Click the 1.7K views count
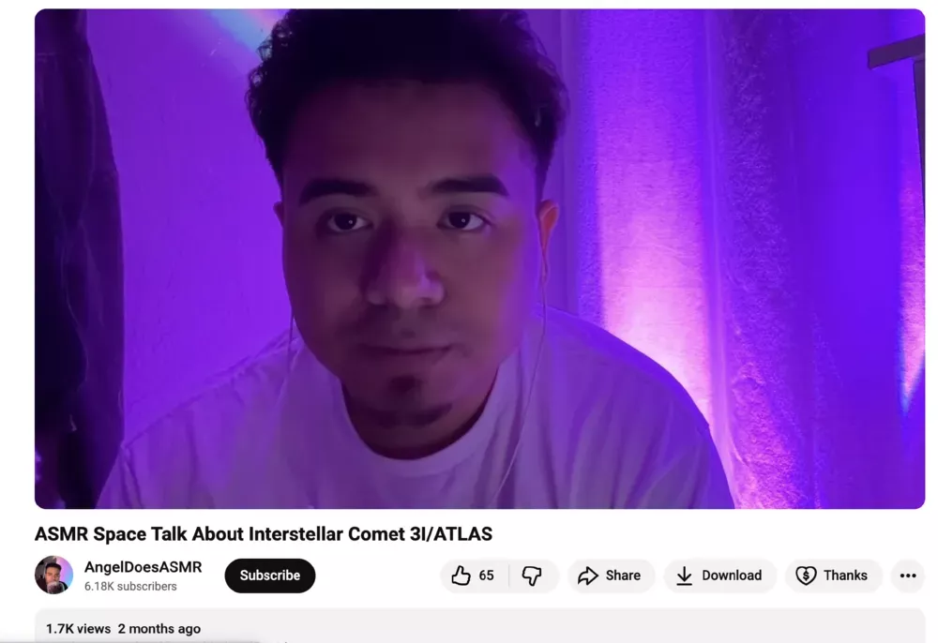The image size is (938, 643). 79,629
